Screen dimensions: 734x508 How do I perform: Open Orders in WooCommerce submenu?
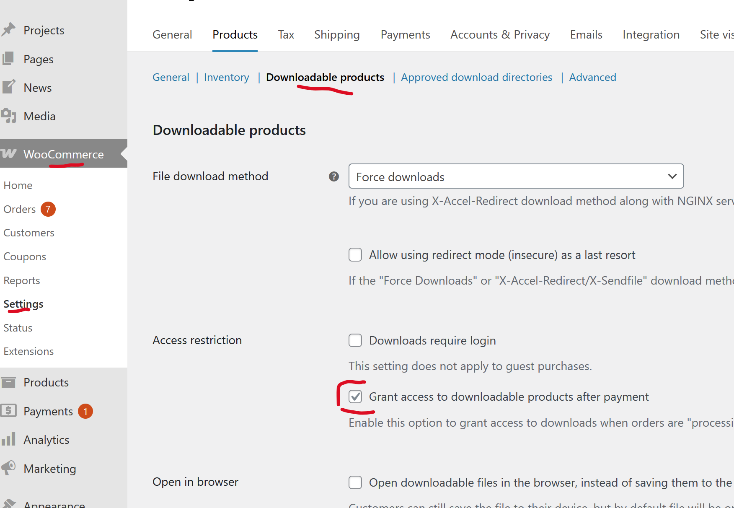[x=20, y=209]
